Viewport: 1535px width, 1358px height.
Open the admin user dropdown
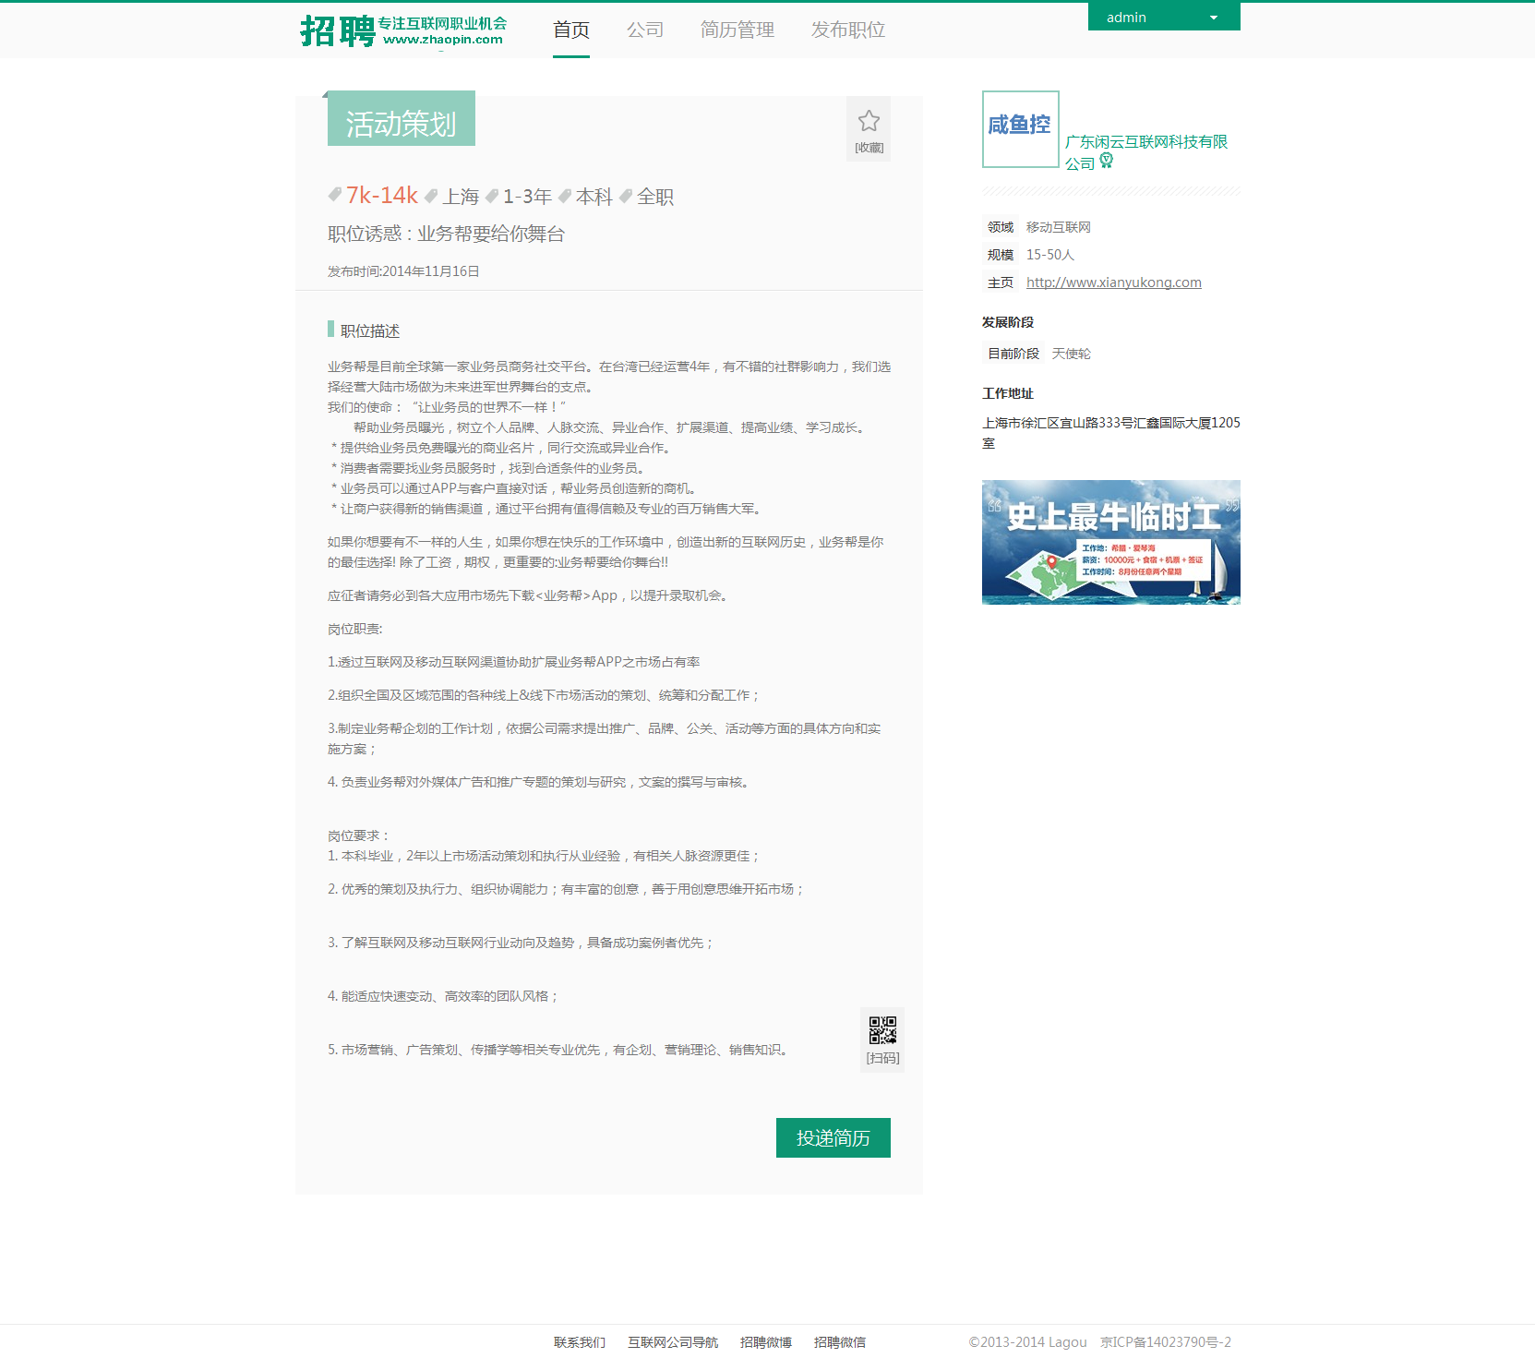(x=1163, y=18)
